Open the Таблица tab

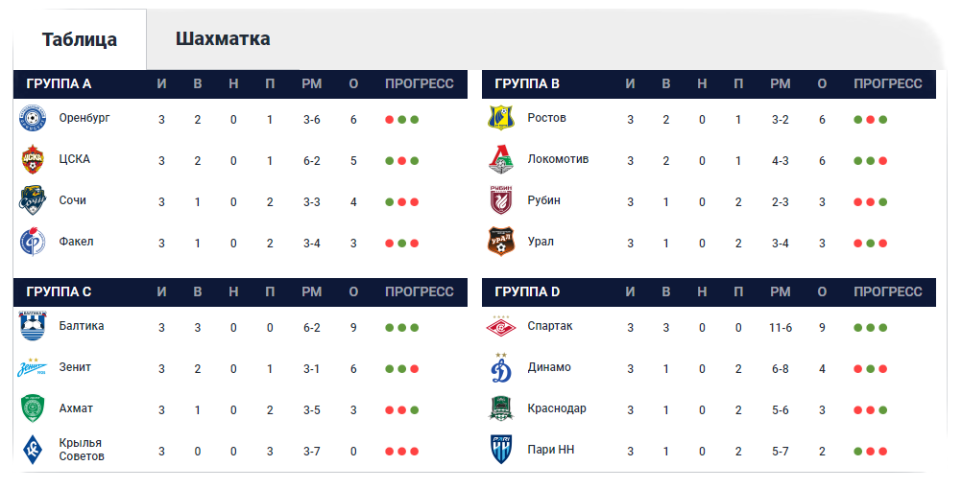(x=80, y=39)
